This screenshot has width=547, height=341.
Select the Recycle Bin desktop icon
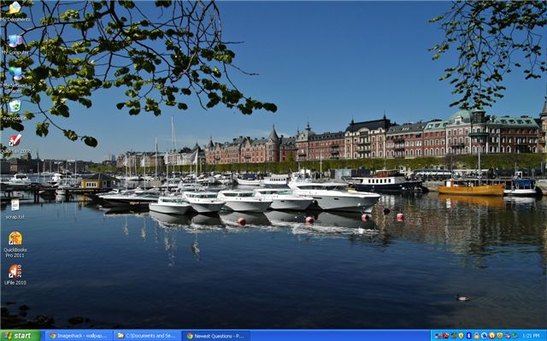(15, 110)
